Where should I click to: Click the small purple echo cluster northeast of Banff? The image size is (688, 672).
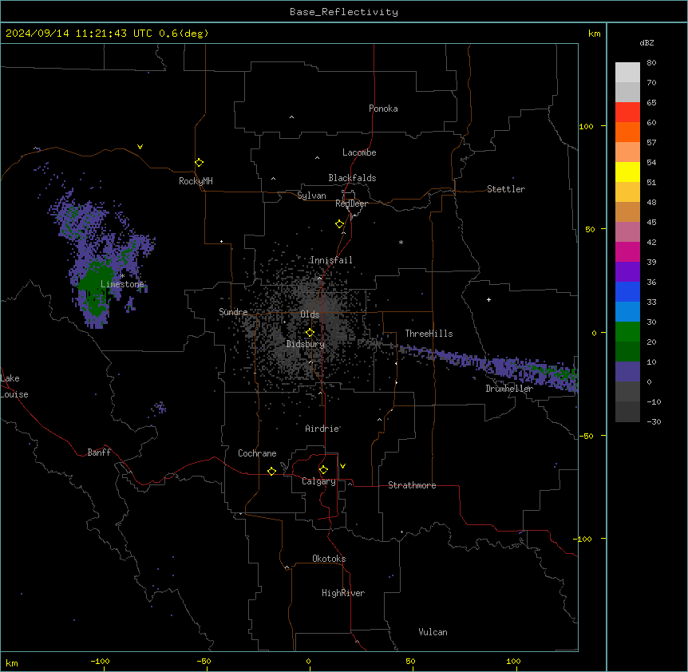[x=159, y=408]
